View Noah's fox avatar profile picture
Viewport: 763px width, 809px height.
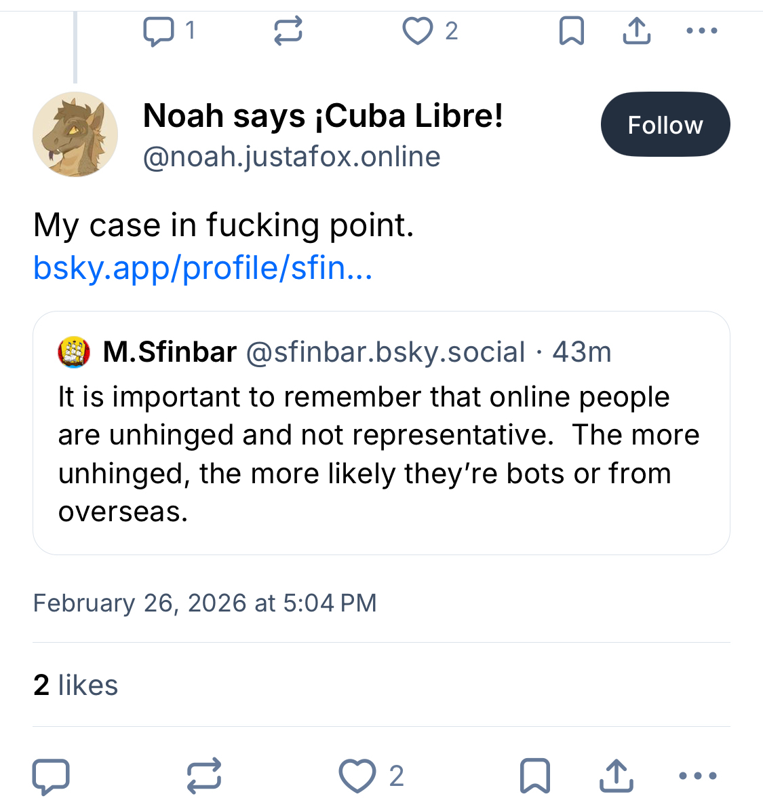[75, 134]
